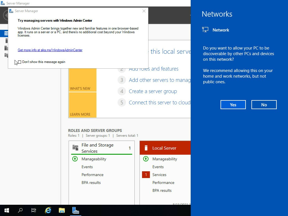
Task: Switch to Server Manager on the taskbar
Action: point(75,210)
